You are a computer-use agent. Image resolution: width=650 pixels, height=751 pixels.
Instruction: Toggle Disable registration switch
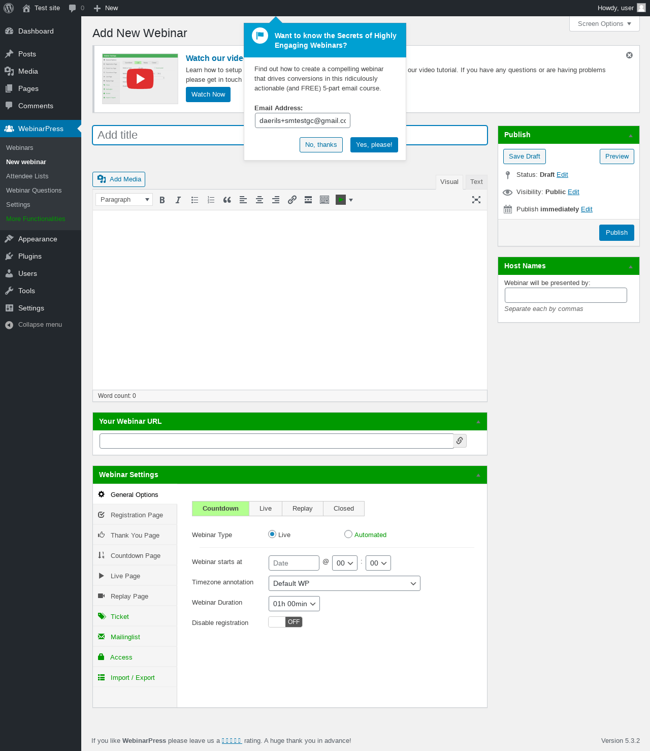pos(285,622)
